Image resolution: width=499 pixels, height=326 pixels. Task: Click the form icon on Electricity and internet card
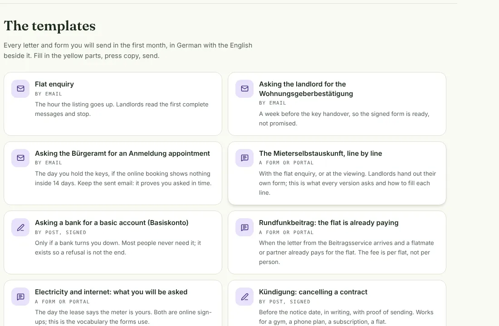[20, 297]
